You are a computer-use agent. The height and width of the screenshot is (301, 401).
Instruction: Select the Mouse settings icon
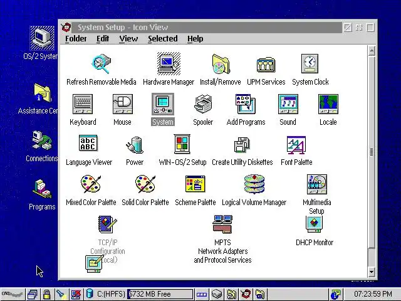[x=123, y=104]
